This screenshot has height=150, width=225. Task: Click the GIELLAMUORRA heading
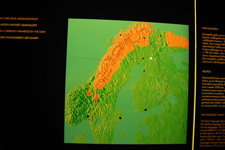(211, 28)
